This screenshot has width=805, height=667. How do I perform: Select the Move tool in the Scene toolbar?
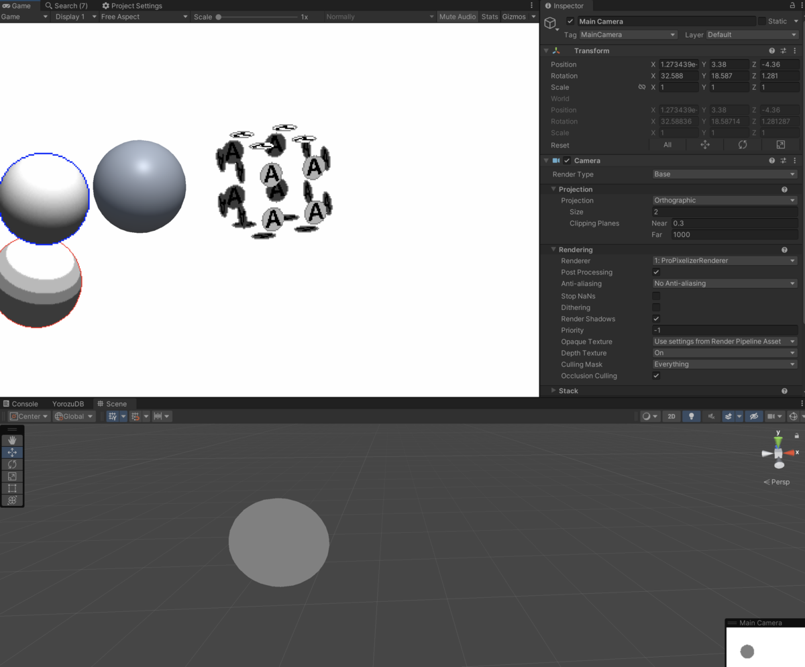pyautogui.click(x=12, y=452)
